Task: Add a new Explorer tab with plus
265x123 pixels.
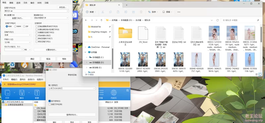Action: pos(127,5)
